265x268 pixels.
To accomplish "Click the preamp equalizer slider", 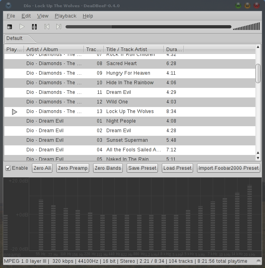I will coord(6,232).
